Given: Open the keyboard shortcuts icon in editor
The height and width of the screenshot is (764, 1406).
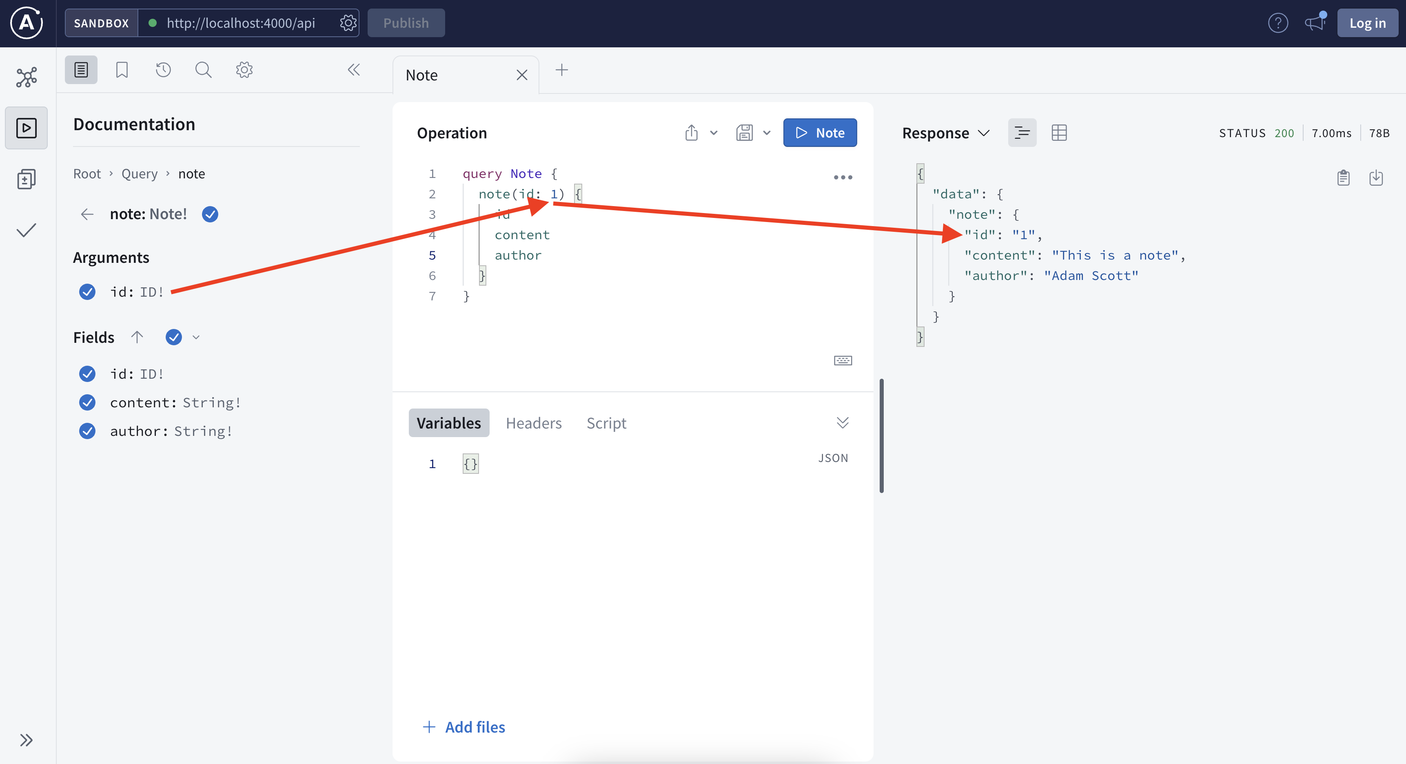Looking at the screenshot, I should tap(843, 360).
